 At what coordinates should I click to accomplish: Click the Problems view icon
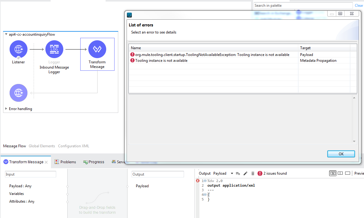tap(56, 162)
